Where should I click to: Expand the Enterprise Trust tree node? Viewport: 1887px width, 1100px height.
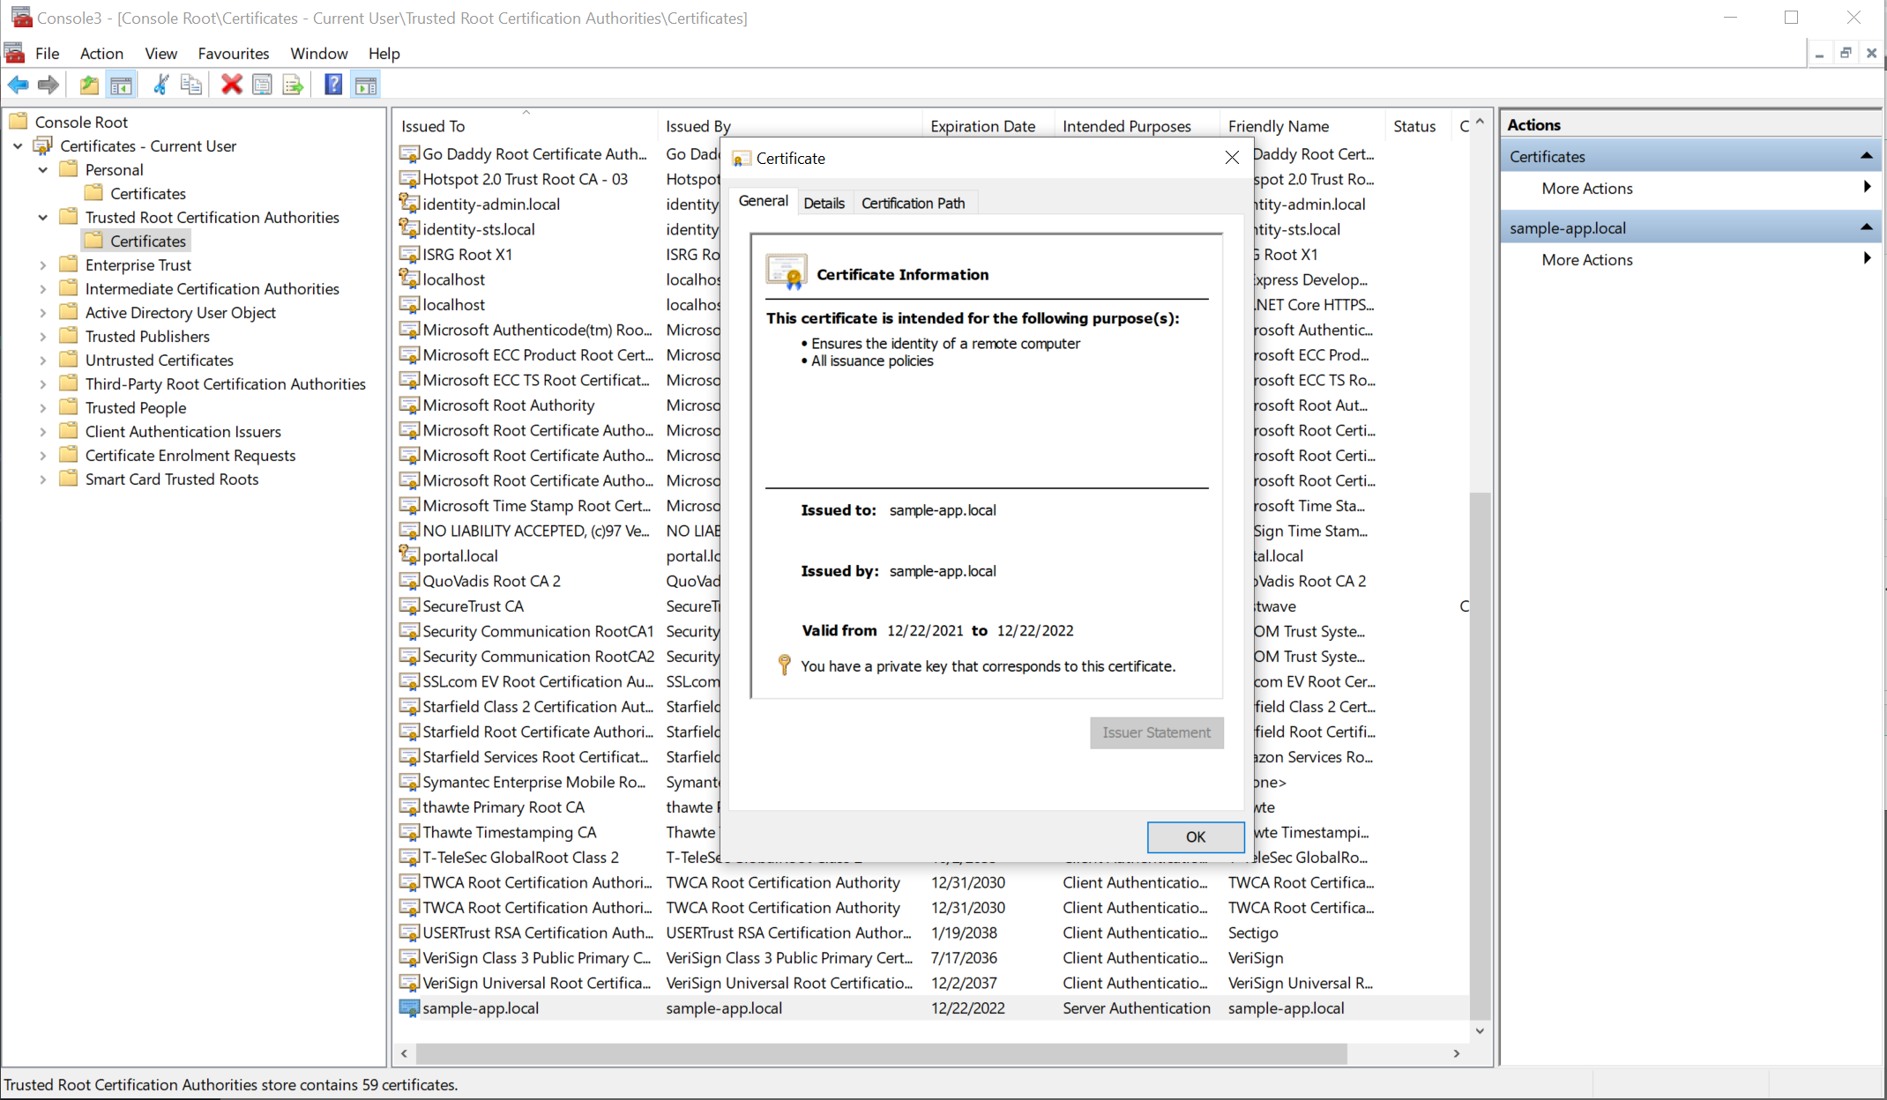coord(43,264)
